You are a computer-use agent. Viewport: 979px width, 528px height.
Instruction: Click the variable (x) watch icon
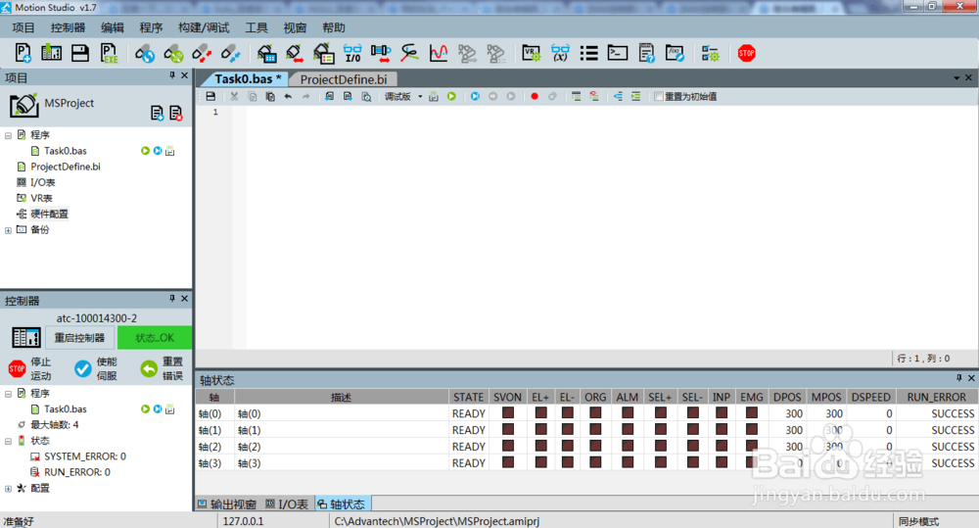[560, 53]
